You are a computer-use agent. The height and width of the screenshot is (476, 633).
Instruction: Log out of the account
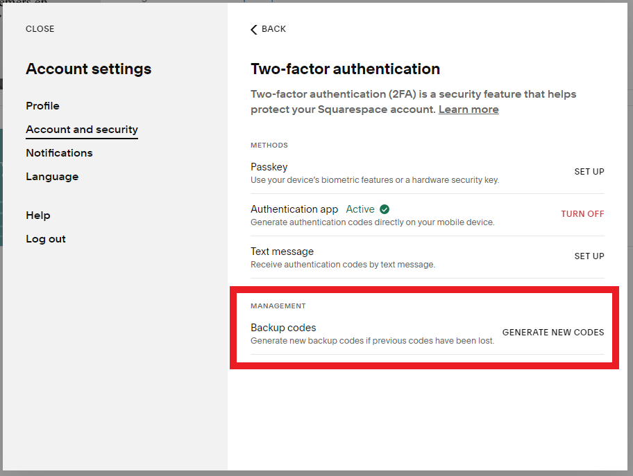[x=46, y=239]
